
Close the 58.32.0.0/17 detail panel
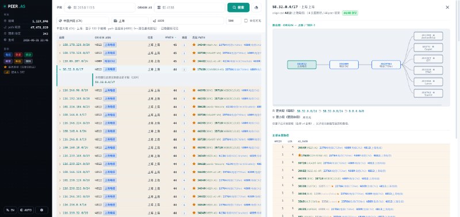[447, 7]
